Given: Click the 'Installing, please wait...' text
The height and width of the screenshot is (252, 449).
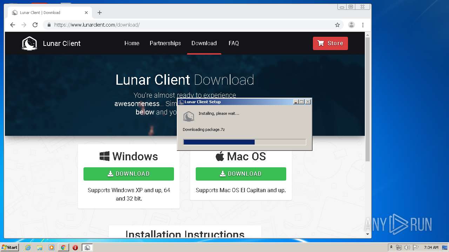Looking at the screenshot, I should click(x=219, y=113).
